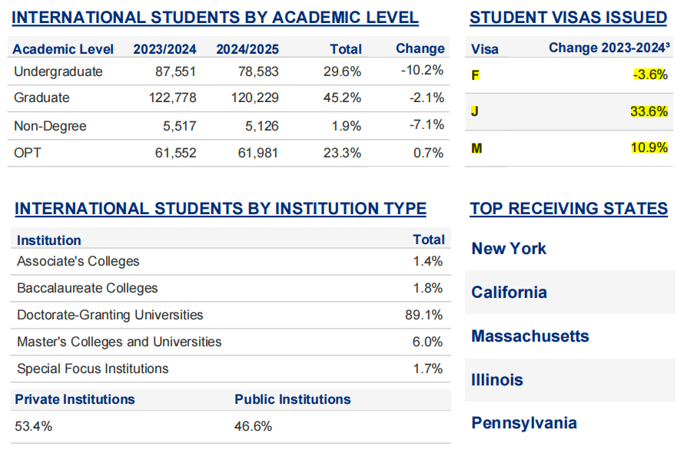
Task: Select Illinois in top states list
Action: [x=496, y=380]
